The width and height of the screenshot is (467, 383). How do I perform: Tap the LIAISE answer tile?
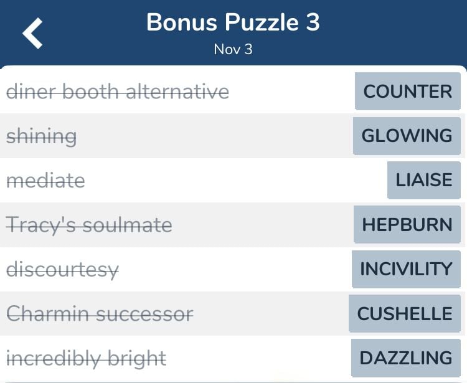(x=424, y=180)
